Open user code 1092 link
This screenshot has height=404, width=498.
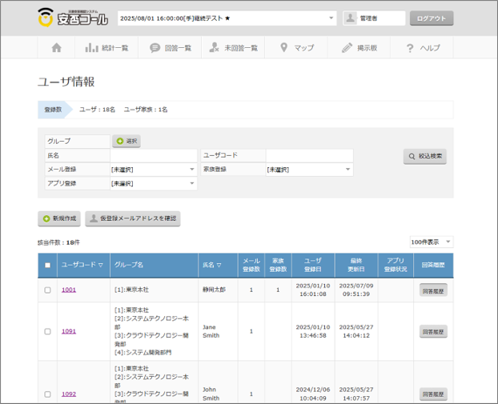coord(69,394)
